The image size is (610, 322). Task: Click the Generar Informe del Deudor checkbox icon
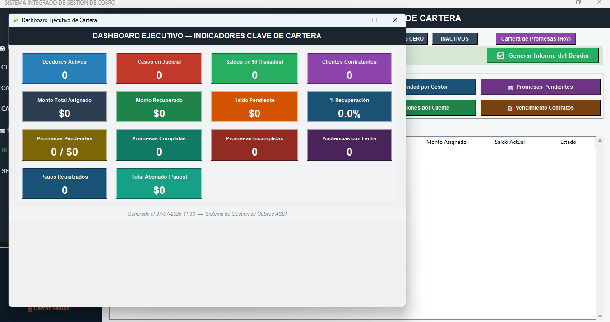[x=500, y=56]
